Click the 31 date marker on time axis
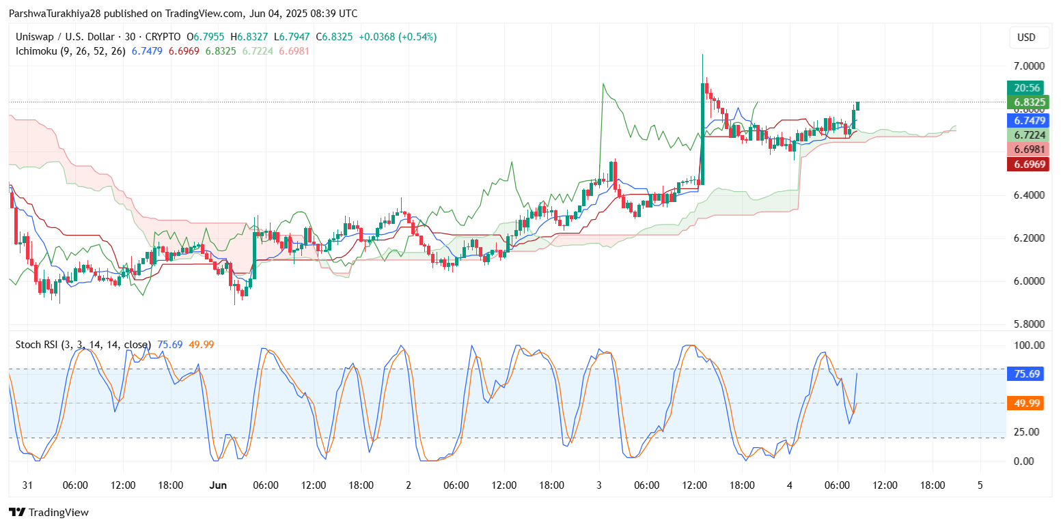The height and width of the screenshot is (527, 1061). pos(27,485)
